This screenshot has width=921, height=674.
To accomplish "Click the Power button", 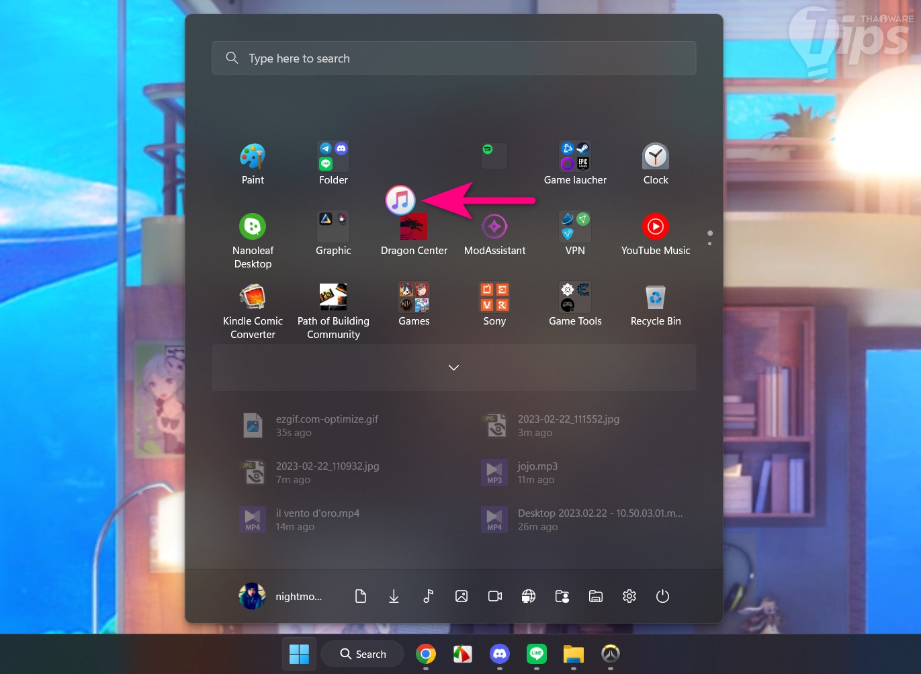I will (x=663, y=596).
